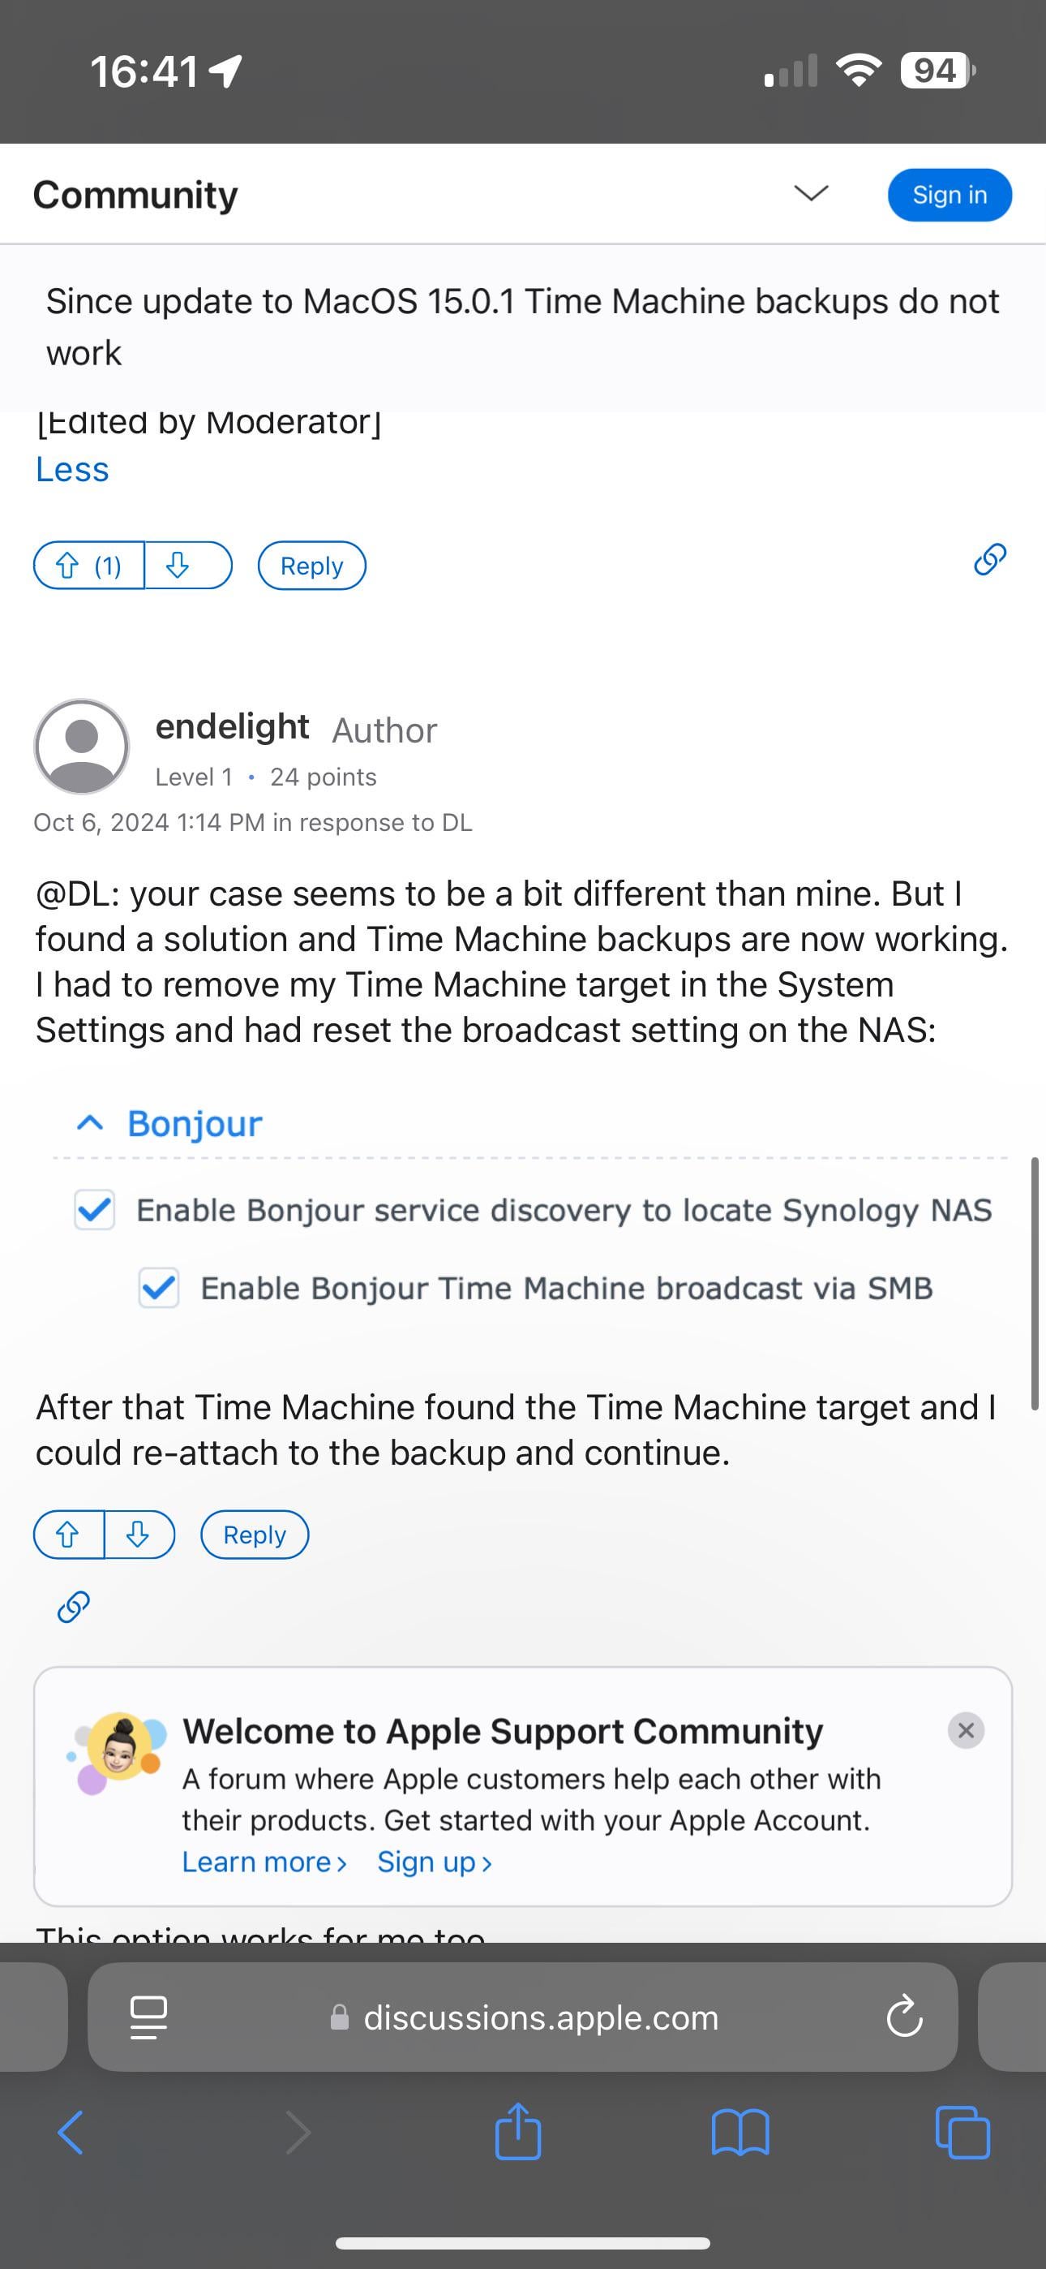Toggle Bonjour Time Machine broadcast checkbox

click(158, 1288)
